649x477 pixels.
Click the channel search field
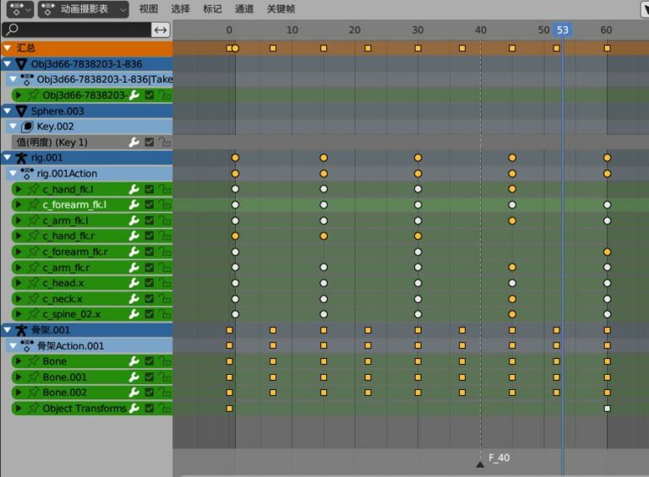point(77,30)
